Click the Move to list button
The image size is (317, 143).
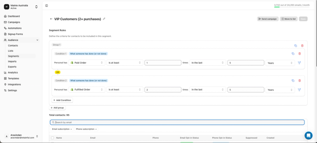point(289,19)
